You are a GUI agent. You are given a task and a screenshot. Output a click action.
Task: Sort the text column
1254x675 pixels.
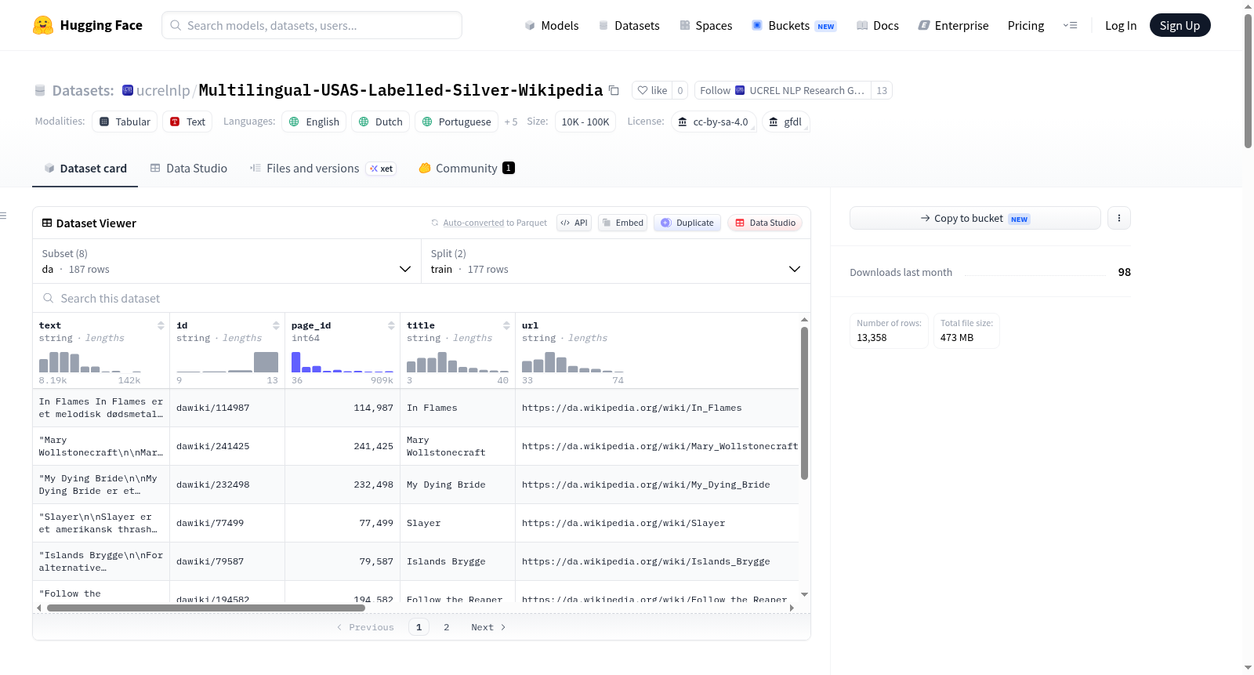coord(161,325)
